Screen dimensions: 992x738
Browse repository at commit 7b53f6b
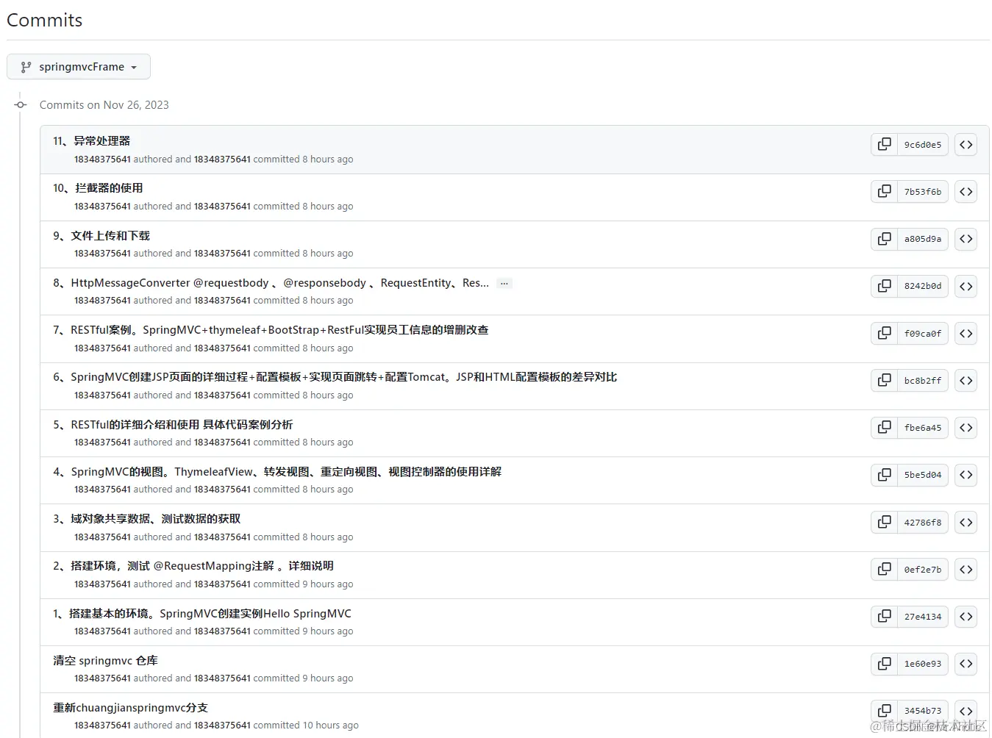[966, 192]
